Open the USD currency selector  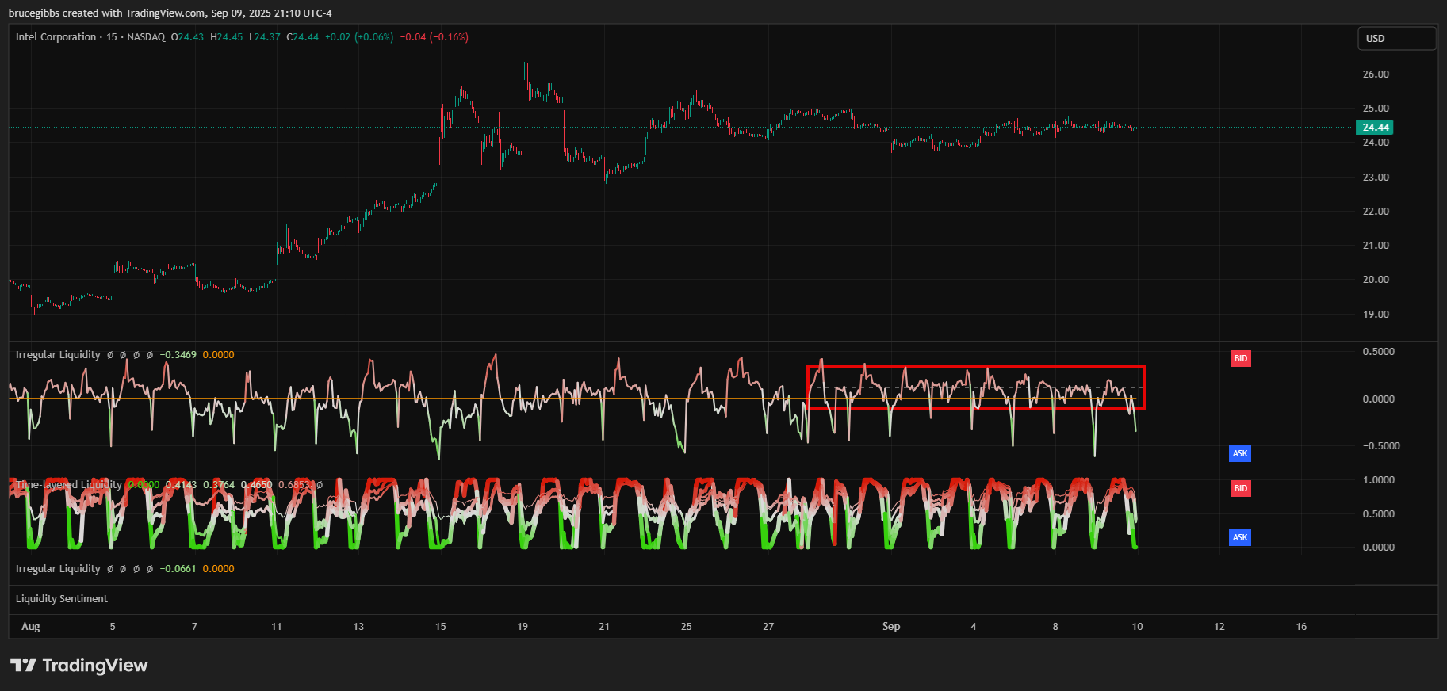pyautogui.click(x=1397, y=38)
